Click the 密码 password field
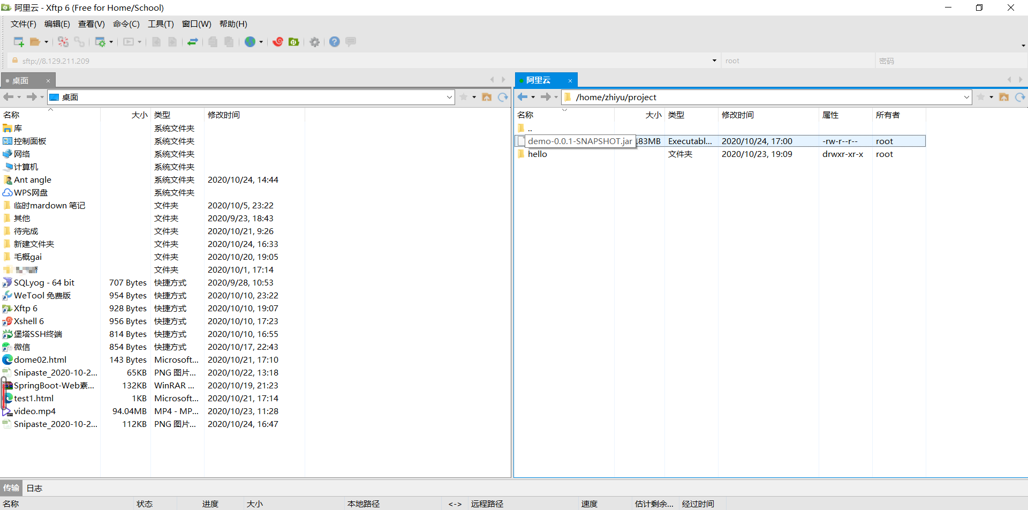The height and width of the screenshot is (510, 1028). pos(951,61)
